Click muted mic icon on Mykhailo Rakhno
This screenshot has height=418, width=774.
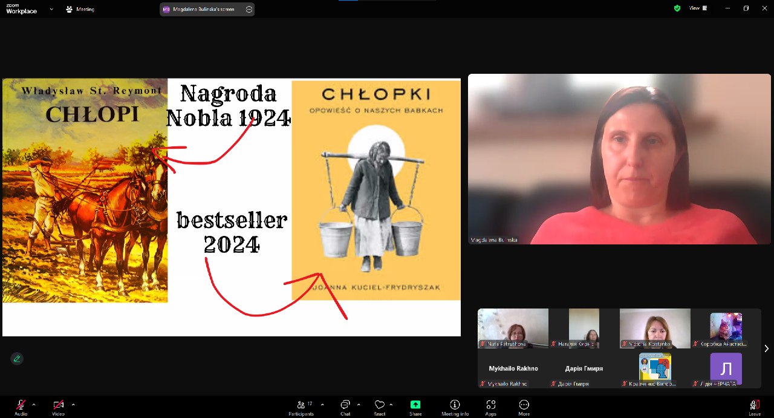point(483,384)
